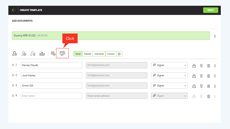Select the Custom workflow mode button

[x=111, y=54]
